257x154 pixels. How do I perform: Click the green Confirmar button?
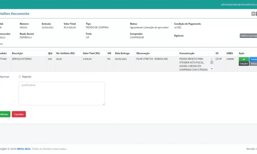click(x=5, y=114)
